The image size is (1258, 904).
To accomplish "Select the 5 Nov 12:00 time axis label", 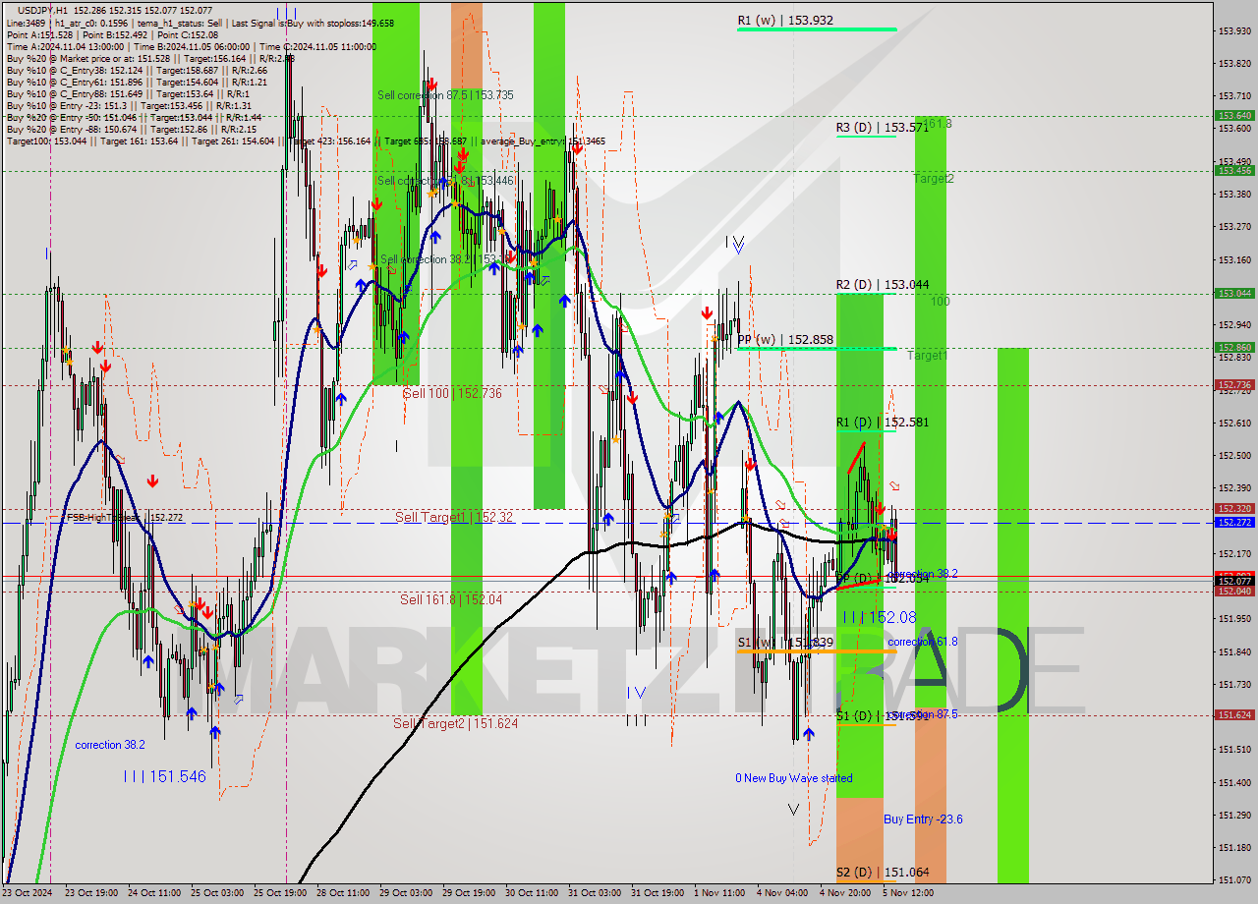I will (909, 893).
